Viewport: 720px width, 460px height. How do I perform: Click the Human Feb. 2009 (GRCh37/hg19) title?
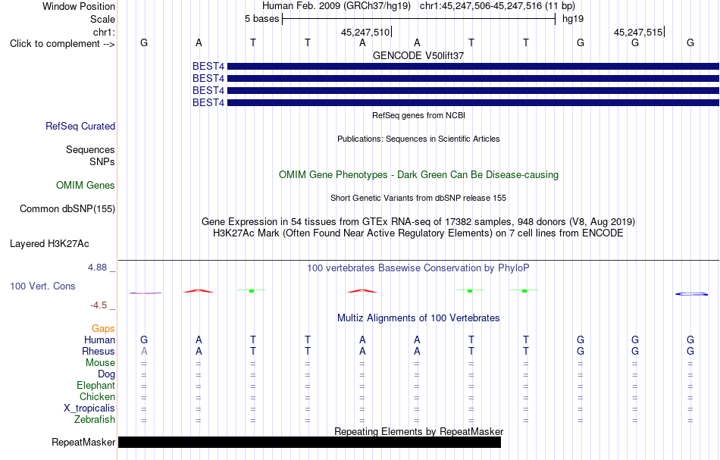pos(337,6)
